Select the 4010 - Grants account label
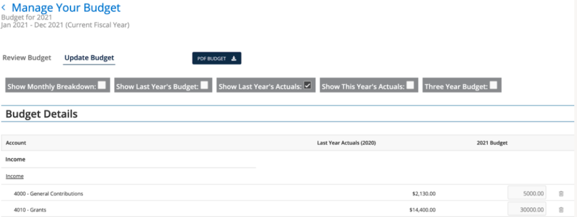 [x=30, y=209]
